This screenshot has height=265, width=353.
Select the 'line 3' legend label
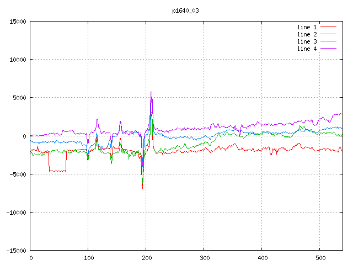pyautogui.click(x=307, y=41)
